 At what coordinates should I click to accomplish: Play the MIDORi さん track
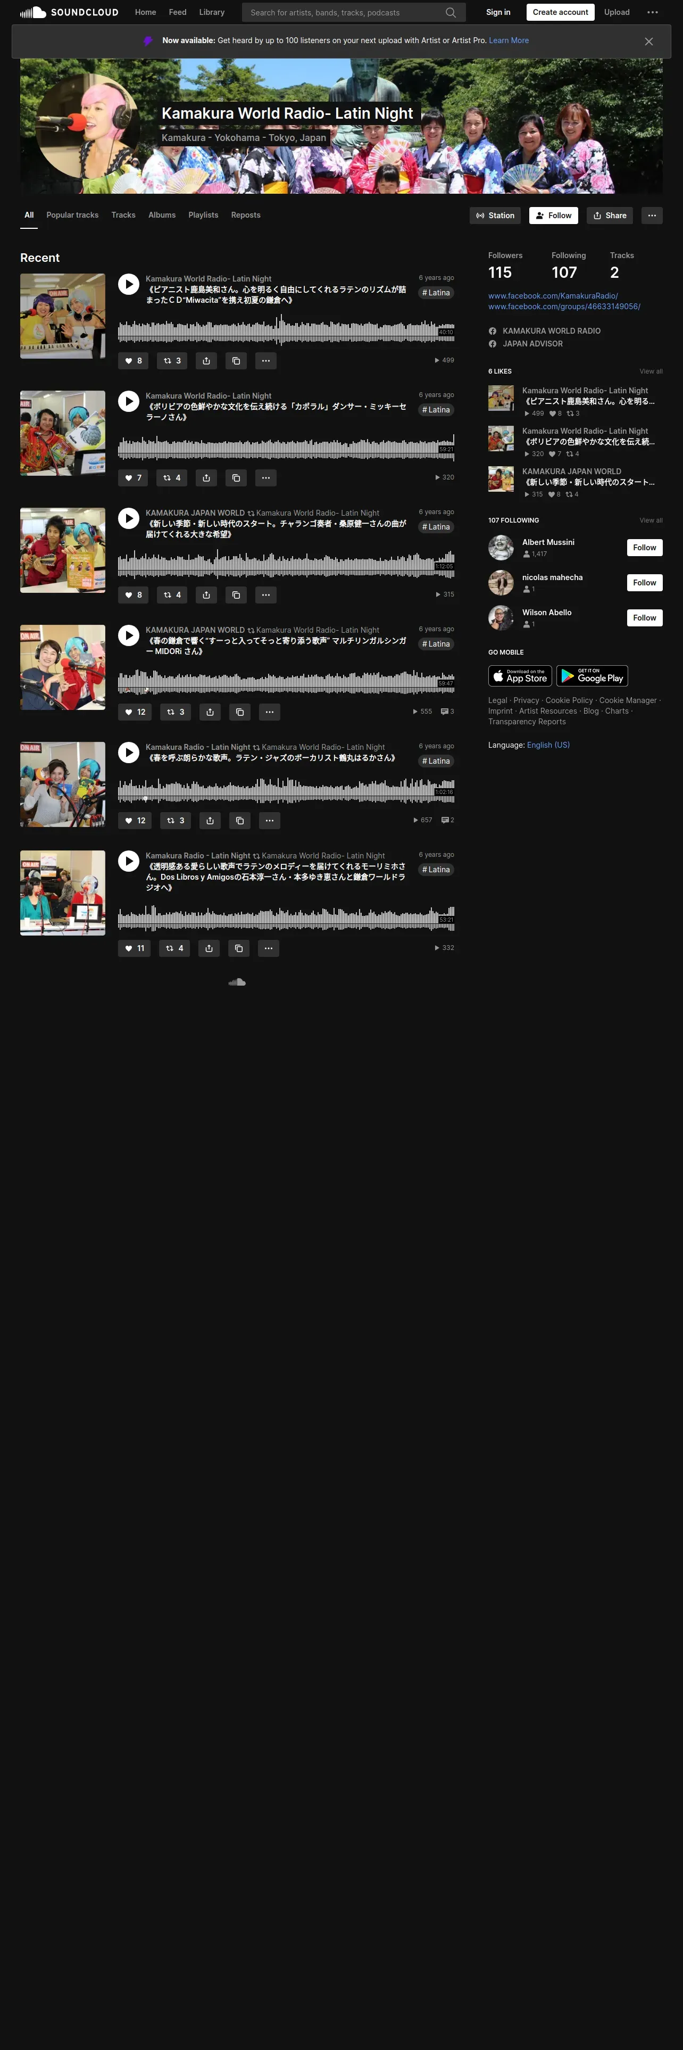(x=129, y=635)
